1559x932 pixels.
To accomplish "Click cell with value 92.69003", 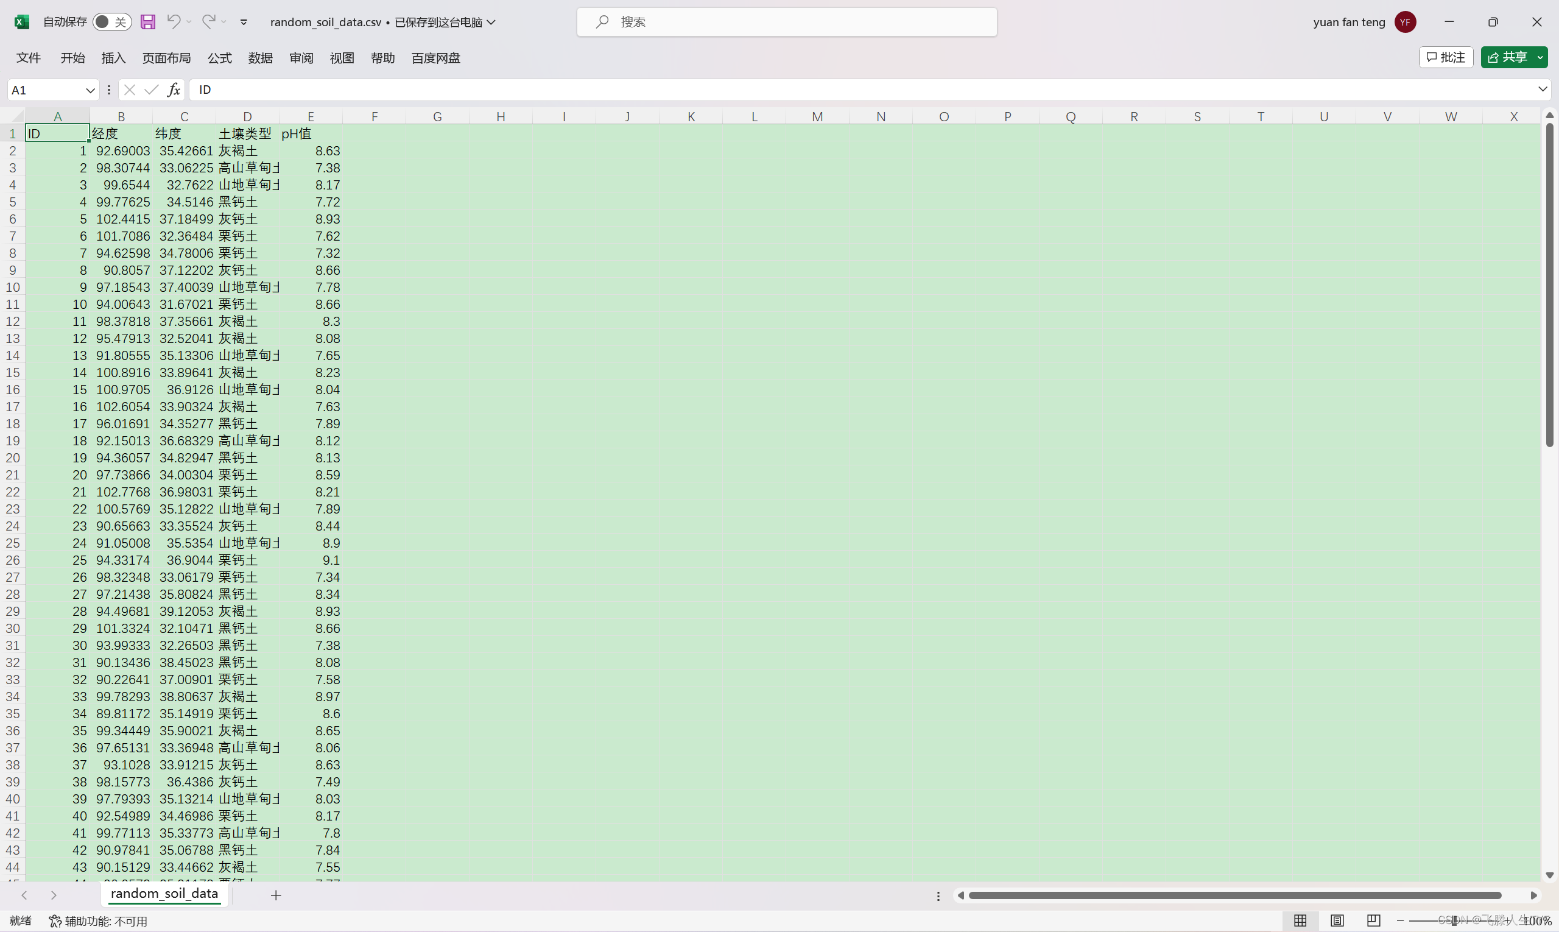I will (121, 150).
